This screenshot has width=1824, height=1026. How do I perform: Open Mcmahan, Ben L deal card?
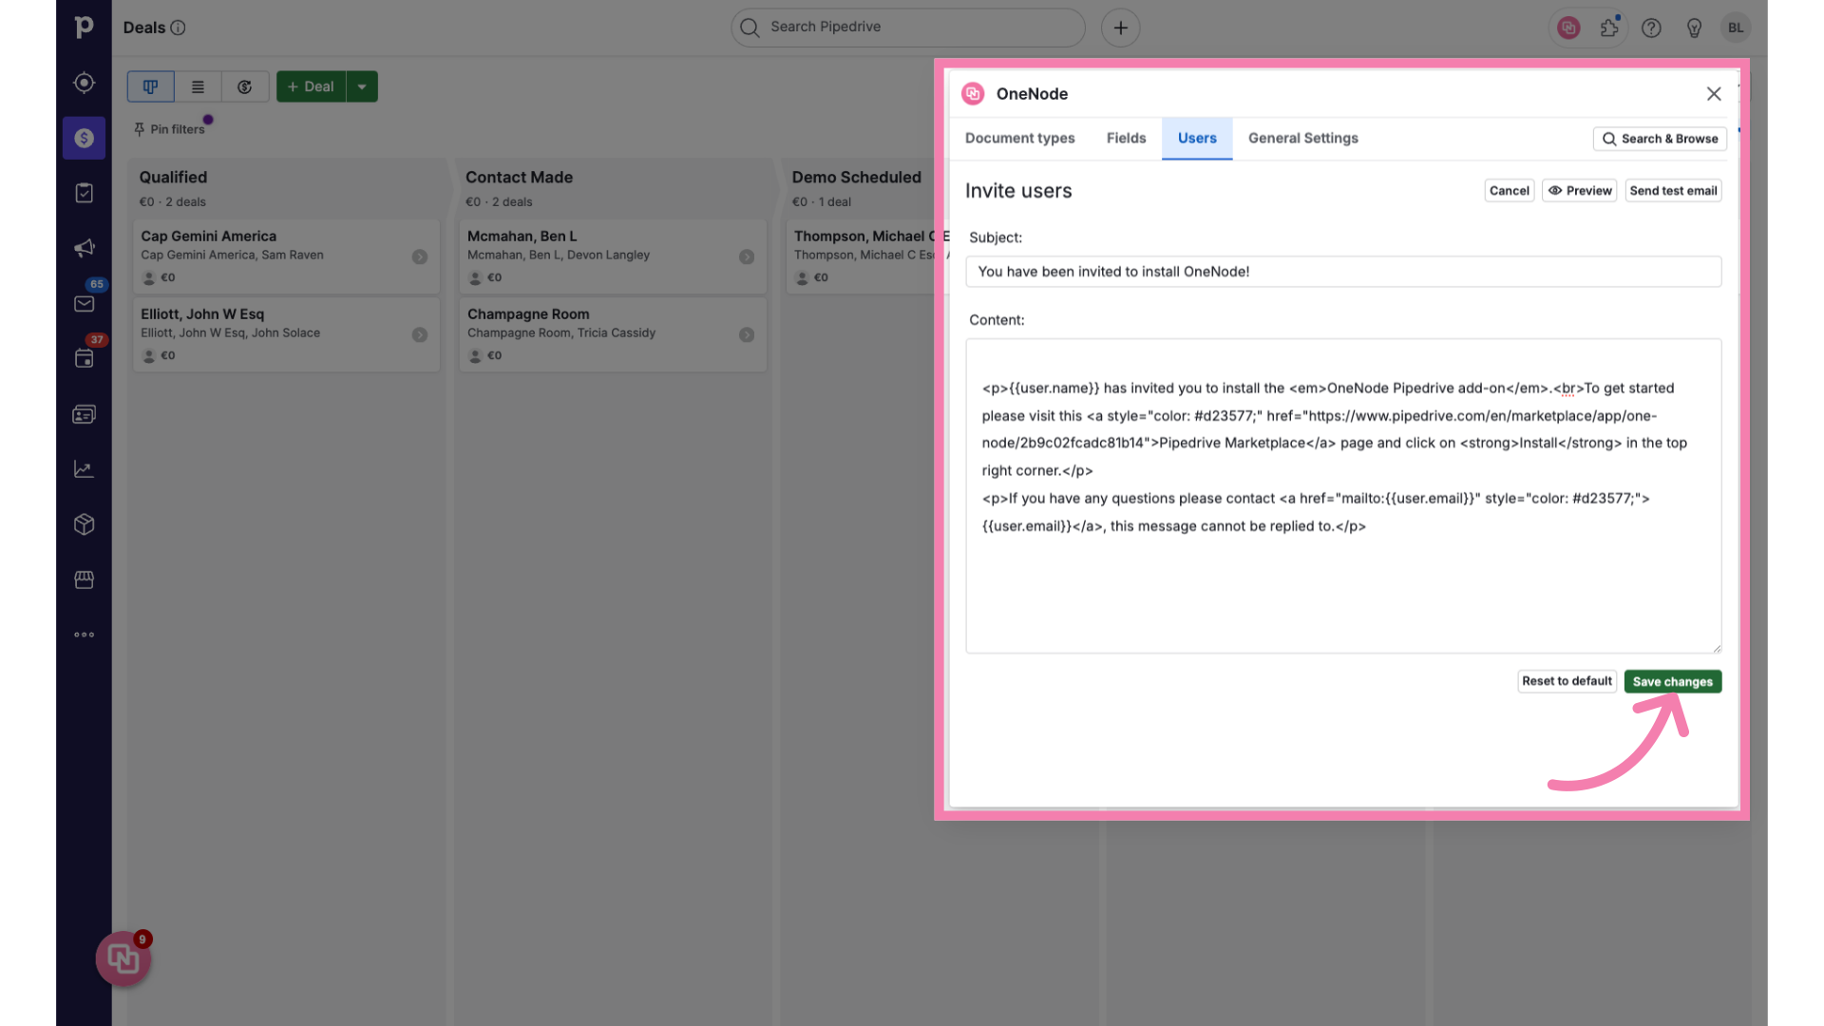[x=613, y=256]
